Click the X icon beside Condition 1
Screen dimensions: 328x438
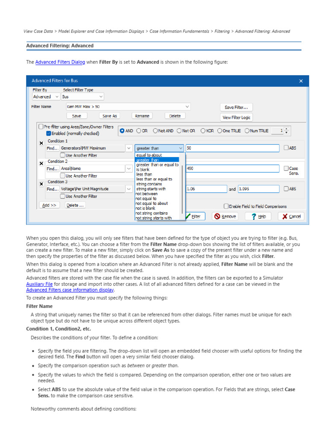[x=41, y=143]
